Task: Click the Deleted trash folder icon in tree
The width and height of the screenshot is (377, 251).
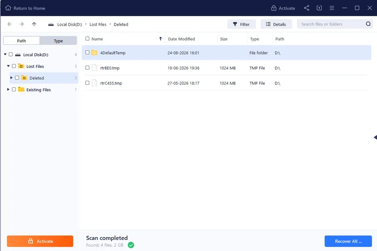Action: [x=24, y=77]
